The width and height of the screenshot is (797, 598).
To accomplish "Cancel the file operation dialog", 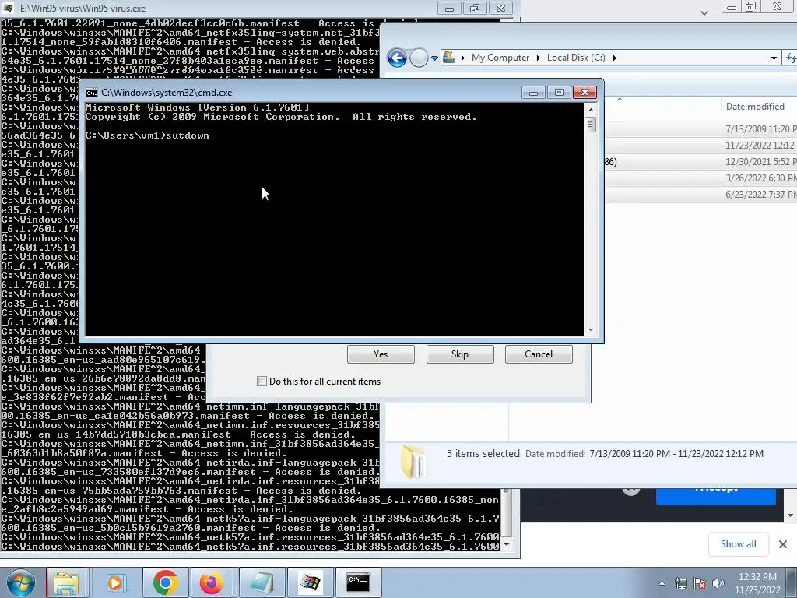I will [539, 354].
